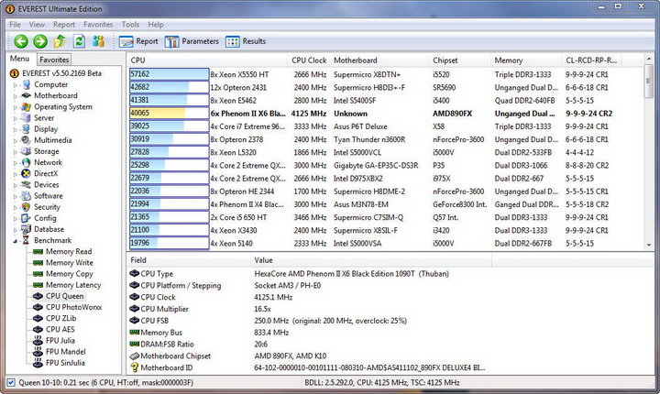This screenshot has width=660, height=394.
Task: Select Motherboard icon in tree
Action: [27, 95]
